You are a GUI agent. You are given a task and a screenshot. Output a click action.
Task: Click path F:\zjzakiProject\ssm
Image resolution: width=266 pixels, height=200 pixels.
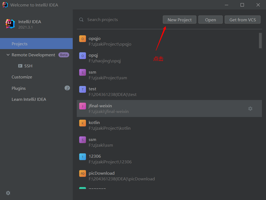(x=108, y=78)
